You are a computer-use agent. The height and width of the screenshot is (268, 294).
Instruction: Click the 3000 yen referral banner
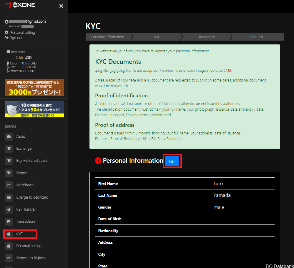(34, 87)
